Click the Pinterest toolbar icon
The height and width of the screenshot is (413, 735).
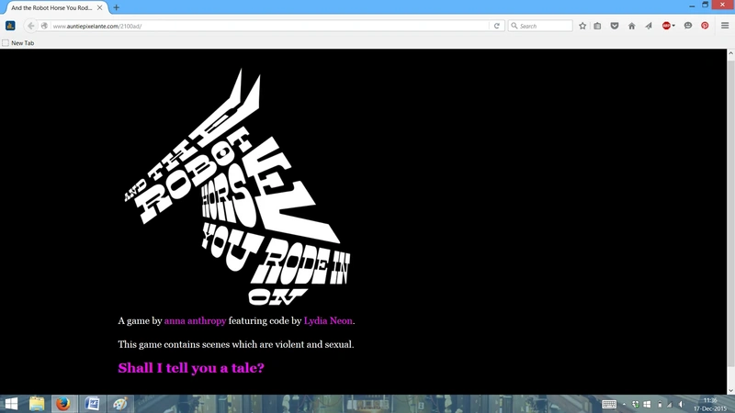click(x=705, y=26)
